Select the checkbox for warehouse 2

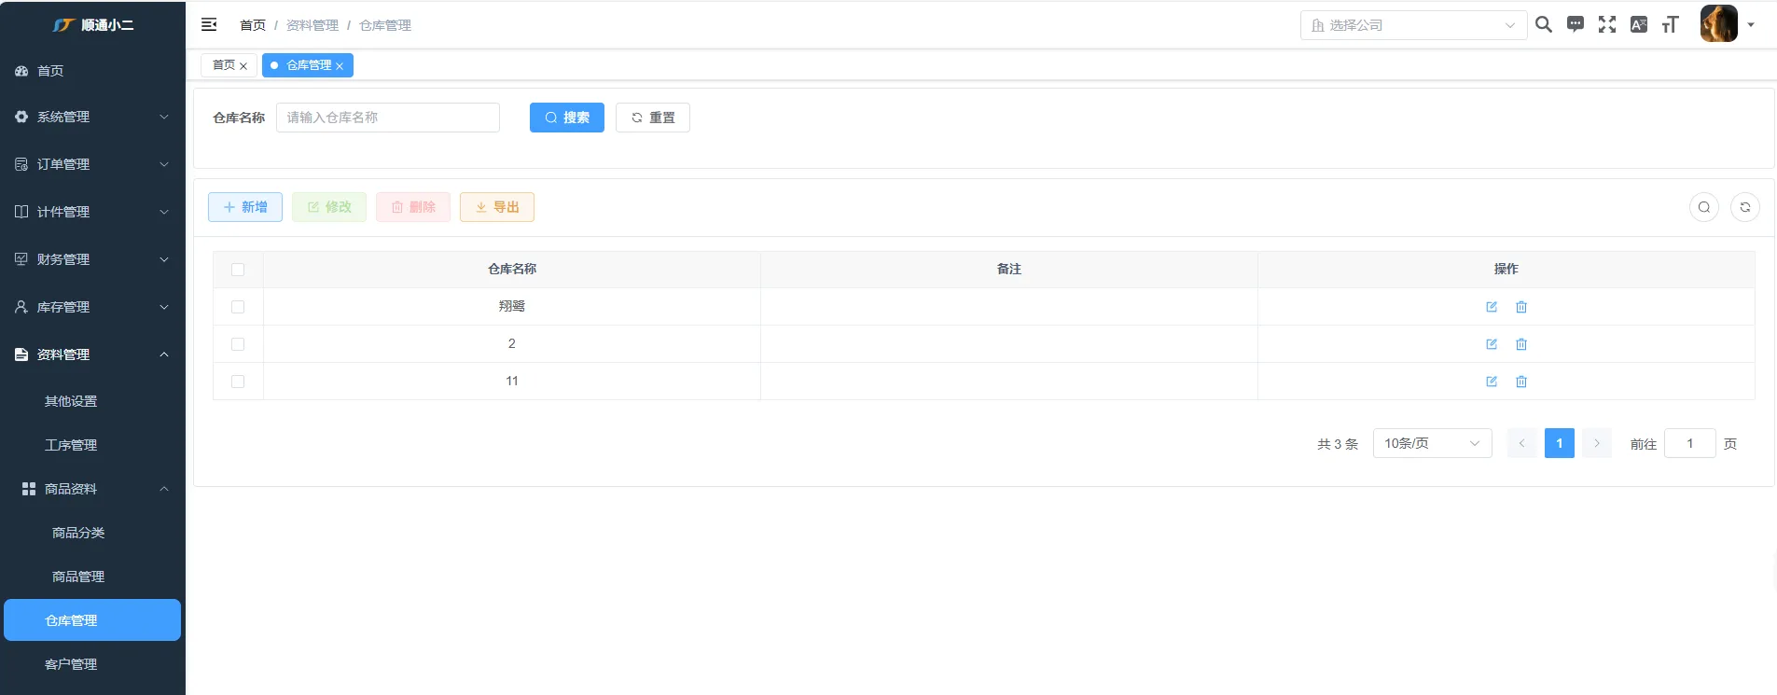click(x=238, y=344)
